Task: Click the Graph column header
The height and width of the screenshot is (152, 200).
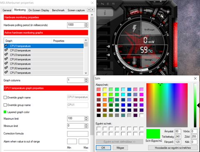Action: [28, 41]
